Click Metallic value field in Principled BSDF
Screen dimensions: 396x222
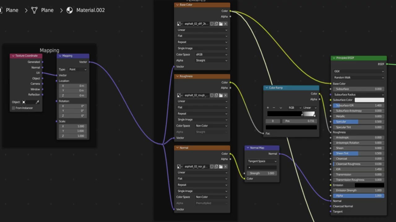359,116
